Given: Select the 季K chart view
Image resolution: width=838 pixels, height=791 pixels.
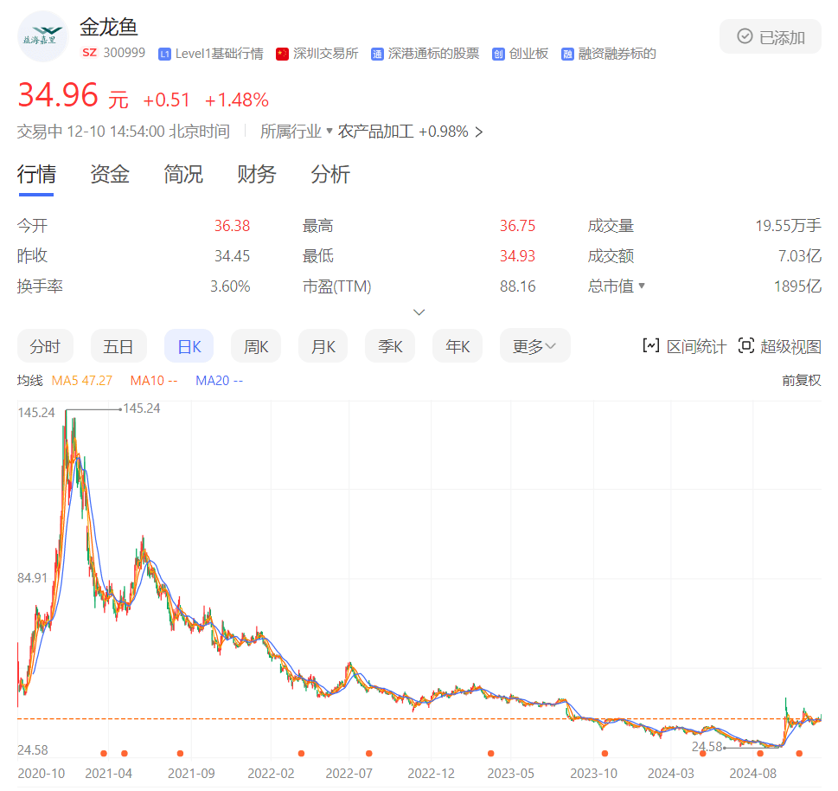Looking at the screenshot, I should 390,346.
